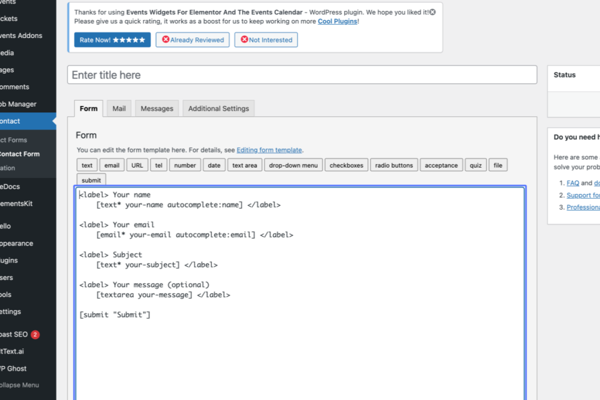Click the Not Interested button
This screenshot has height=400, width=600.
(266, 40)
